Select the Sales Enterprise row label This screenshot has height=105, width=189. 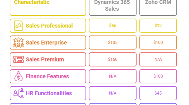(x=48, y=42)
